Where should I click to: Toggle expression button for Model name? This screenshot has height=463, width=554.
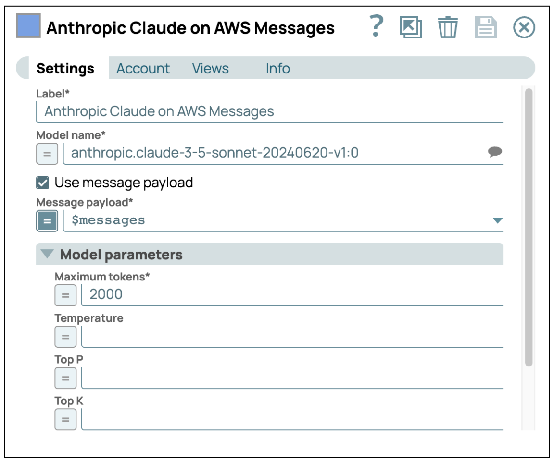tap(47, 154)
